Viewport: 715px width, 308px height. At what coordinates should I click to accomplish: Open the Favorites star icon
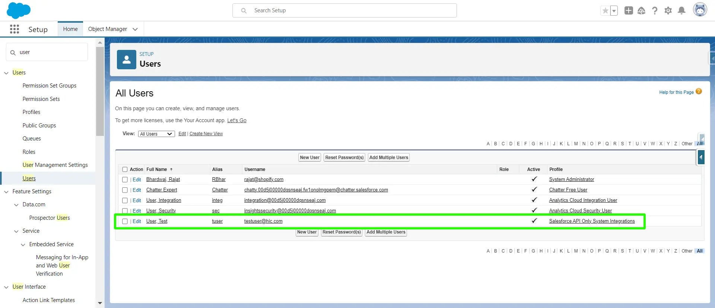coord(606,11)
